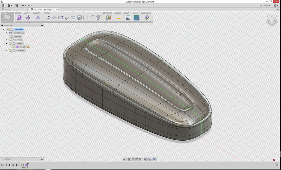
Task: Activate the Select tool in toolbar
Action: point(136,17)
